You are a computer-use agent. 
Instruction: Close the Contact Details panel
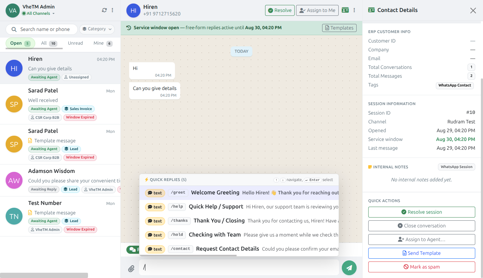[x=473, y=11]
